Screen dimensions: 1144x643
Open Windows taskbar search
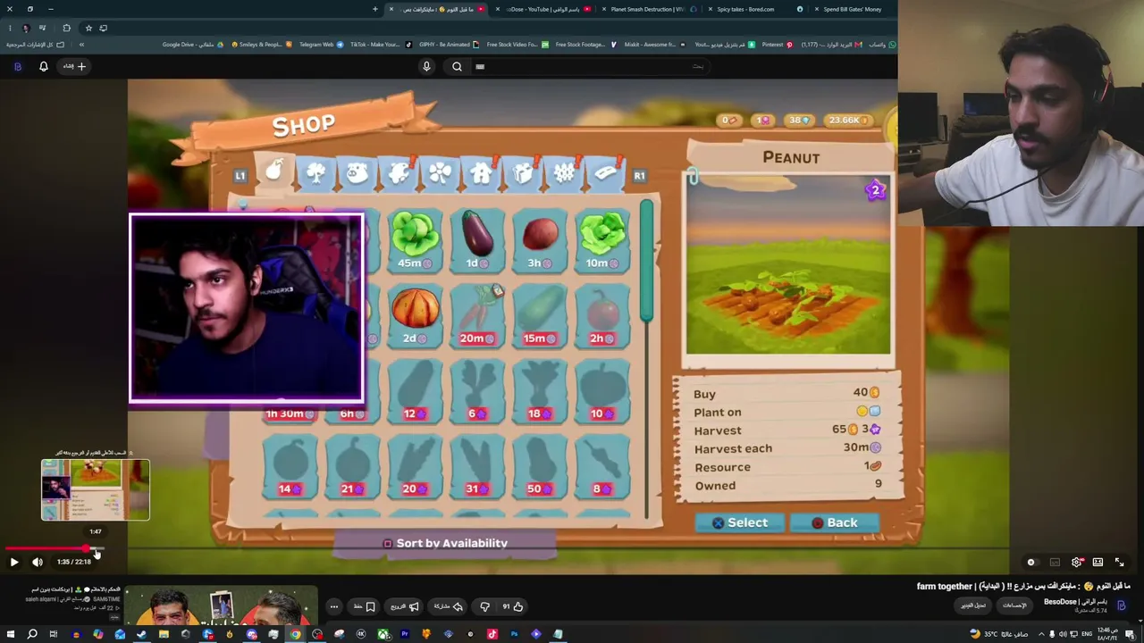(x=31, y=634)
